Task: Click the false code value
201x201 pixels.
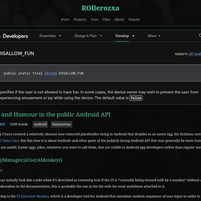Action: (x=136, y=98)
